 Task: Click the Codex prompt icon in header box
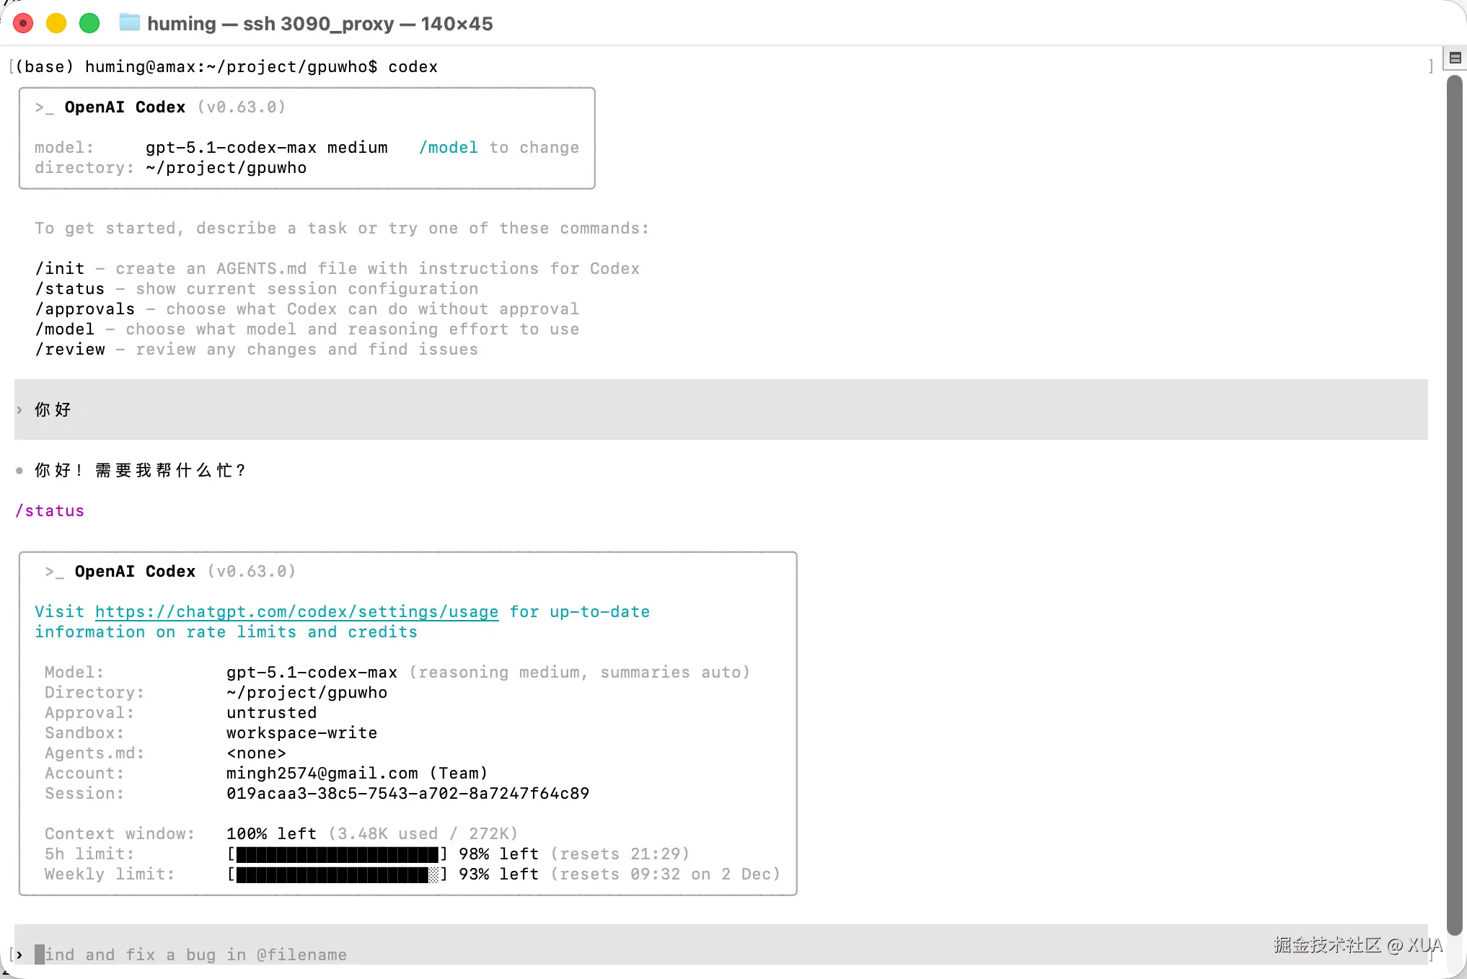pyautogui.click(x=44, y=107)
